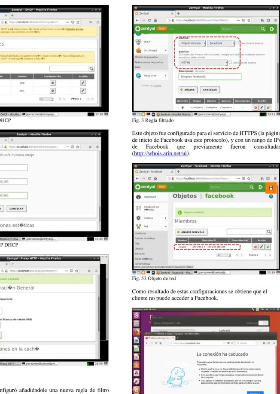Screen dimensions: 280x394
Task: Click search magnifier in firewall window's Zentyal header
Action: (x=263, y=29)
